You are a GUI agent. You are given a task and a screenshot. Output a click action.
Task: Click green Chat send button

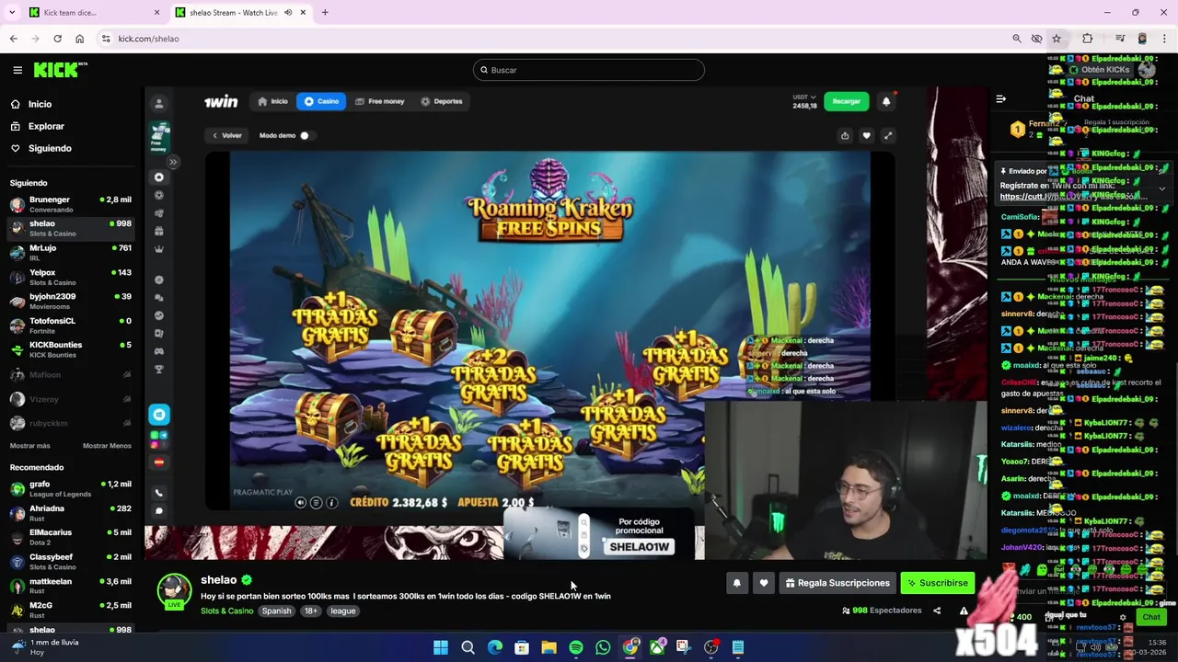tap(1151, 617)
